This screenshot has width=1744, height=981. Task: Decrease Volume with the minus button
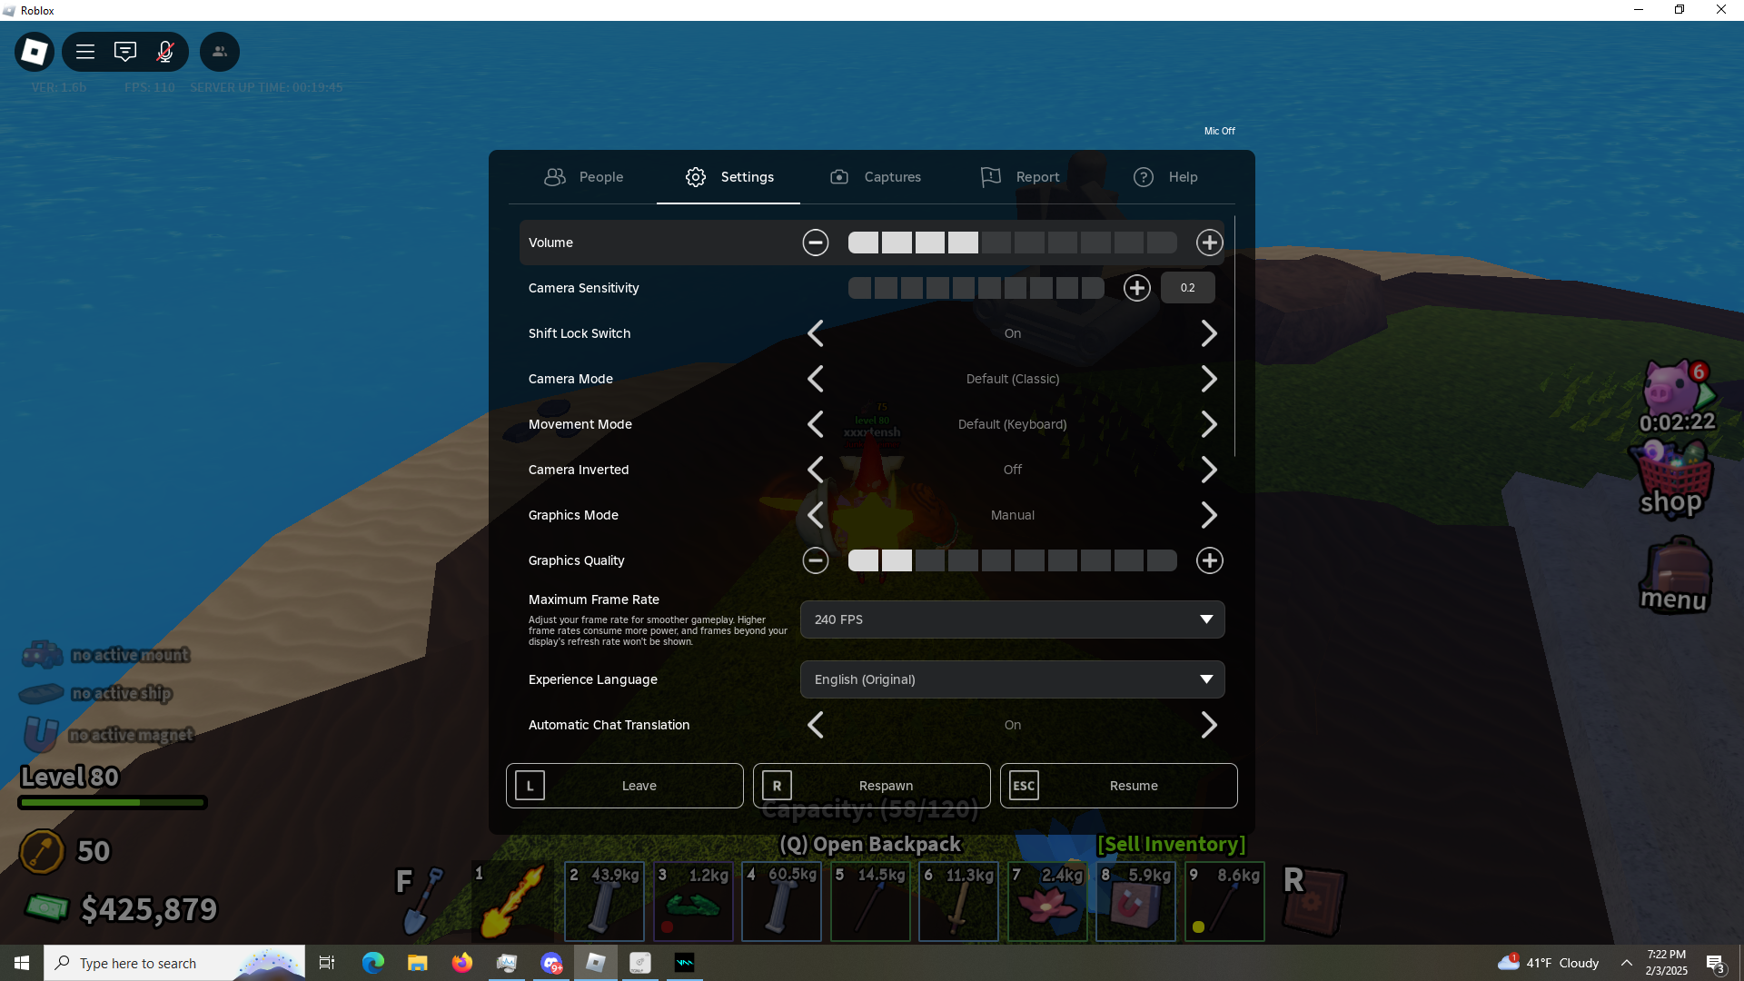point(816,243)
